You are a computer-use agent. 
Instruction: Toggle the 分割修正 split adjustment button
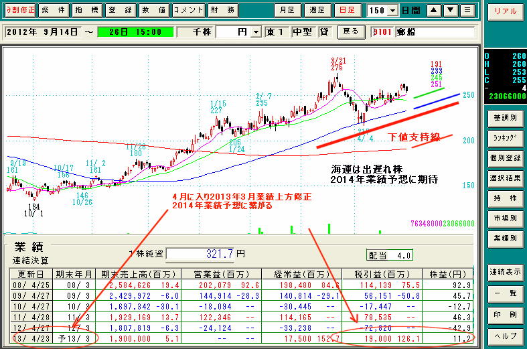point(21,10)
